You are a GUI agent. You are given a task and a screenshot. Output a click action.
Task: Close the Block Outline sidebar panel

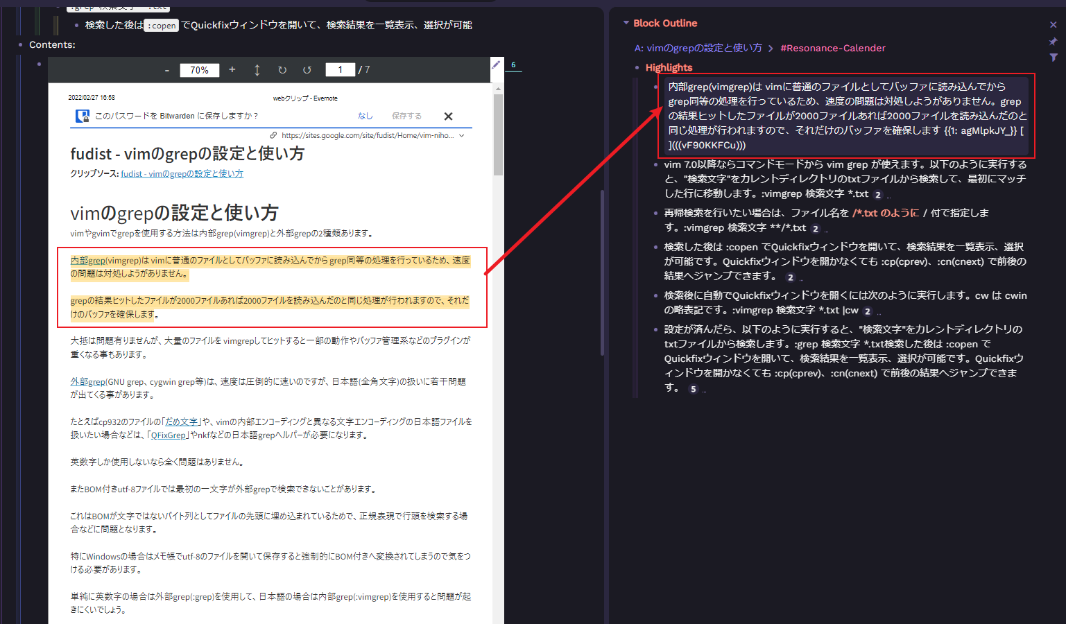coord(1053,24)
